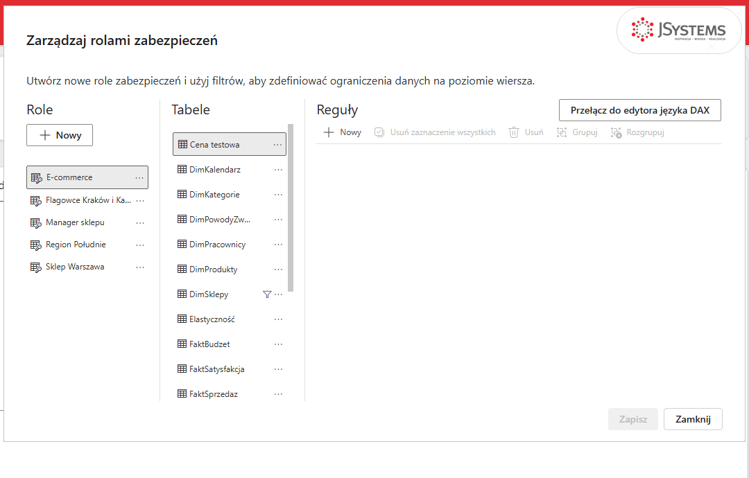Select the Manager sklepu role

[x=87, y=222]
